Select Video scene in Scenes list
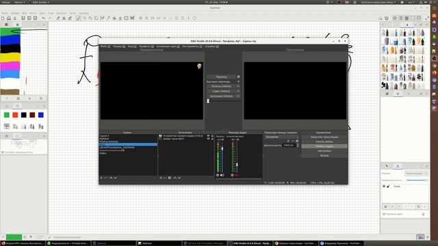 pyautogui.click(x=128, y=153)
